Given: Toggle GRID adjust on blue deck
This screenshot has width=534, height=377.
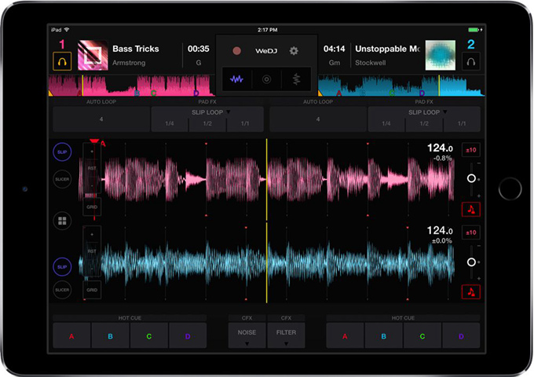Looking at the screenshot, I should point(92,290).
